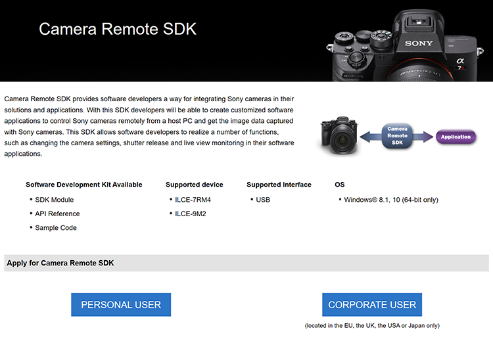Click the USB supported interface entry
493x341 pixels.
point(263,200)
